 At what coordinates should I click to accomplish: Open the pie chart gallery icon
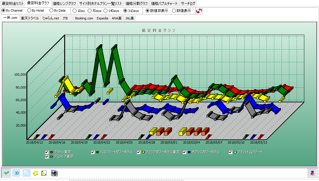pos(54,173)
